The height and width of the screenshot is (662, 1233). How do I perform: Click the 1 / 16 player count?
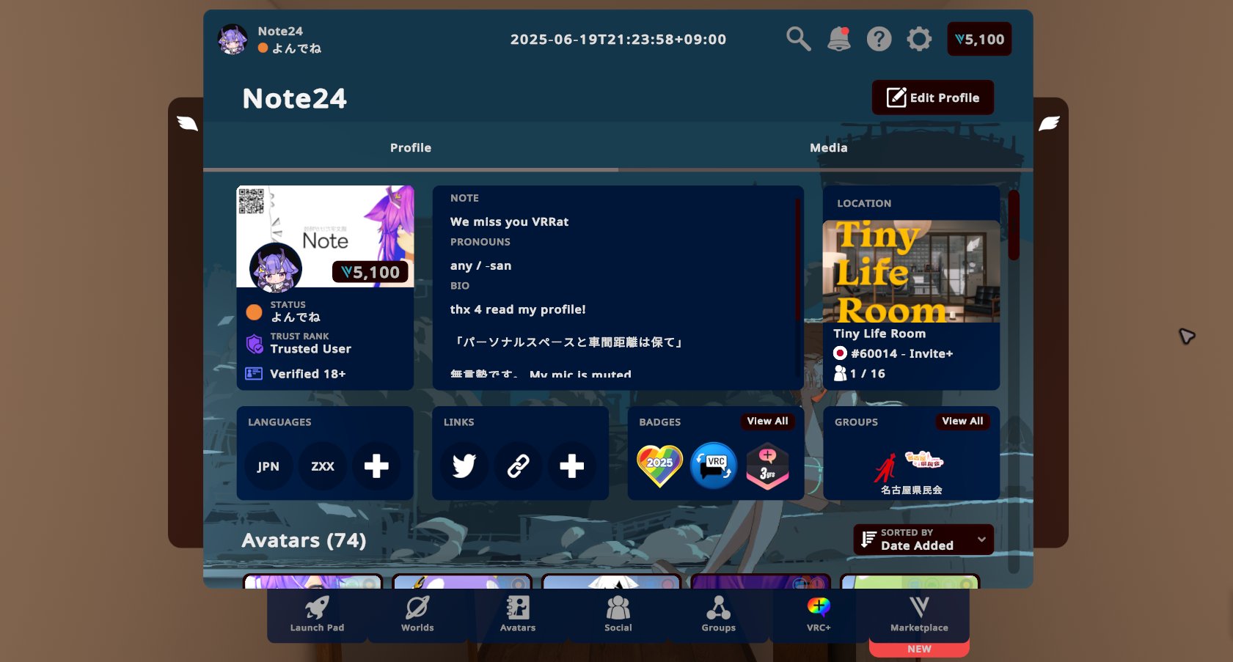[x=868, y=374]
